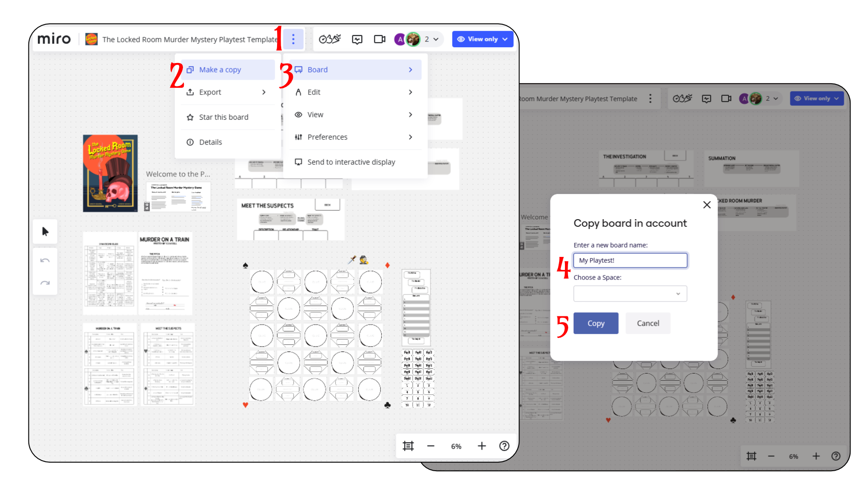Click 'Cancel' to dismiss the dialog

(648, 323)
